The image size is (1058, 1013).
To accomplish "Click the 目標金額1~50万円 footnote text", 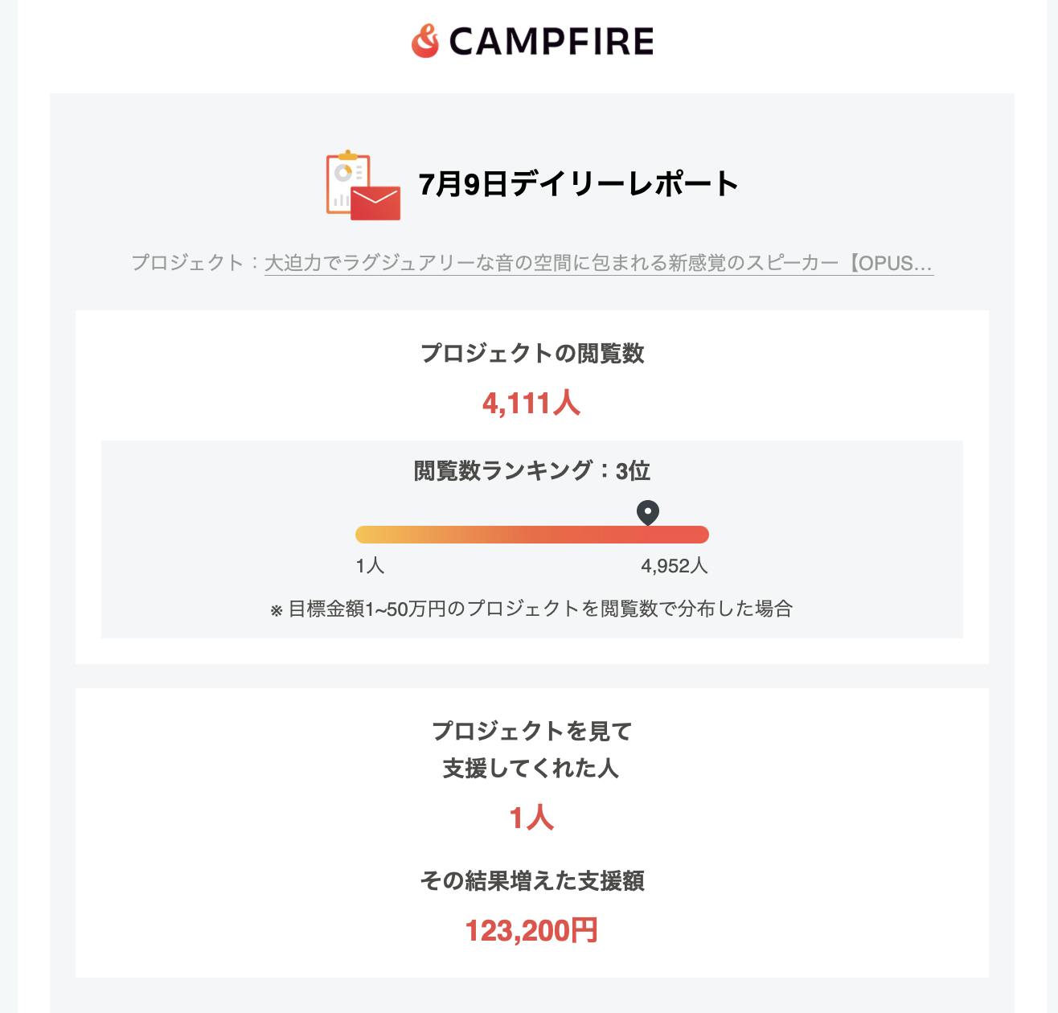I will click(x=531, y=609).
